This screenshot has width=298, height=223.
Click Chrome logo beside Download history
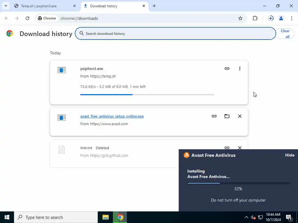10,33
